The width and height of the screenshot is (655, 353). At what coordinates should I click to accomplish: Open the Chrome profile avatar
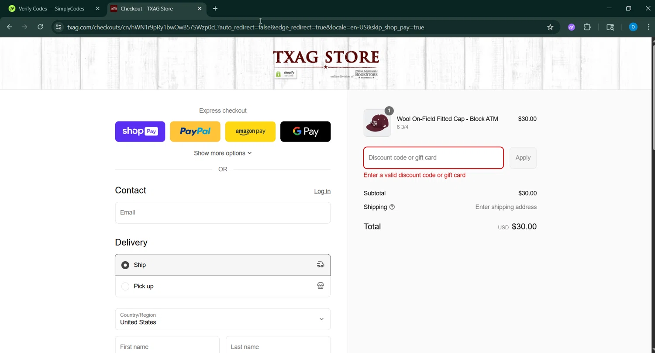(x=633, y=27)
